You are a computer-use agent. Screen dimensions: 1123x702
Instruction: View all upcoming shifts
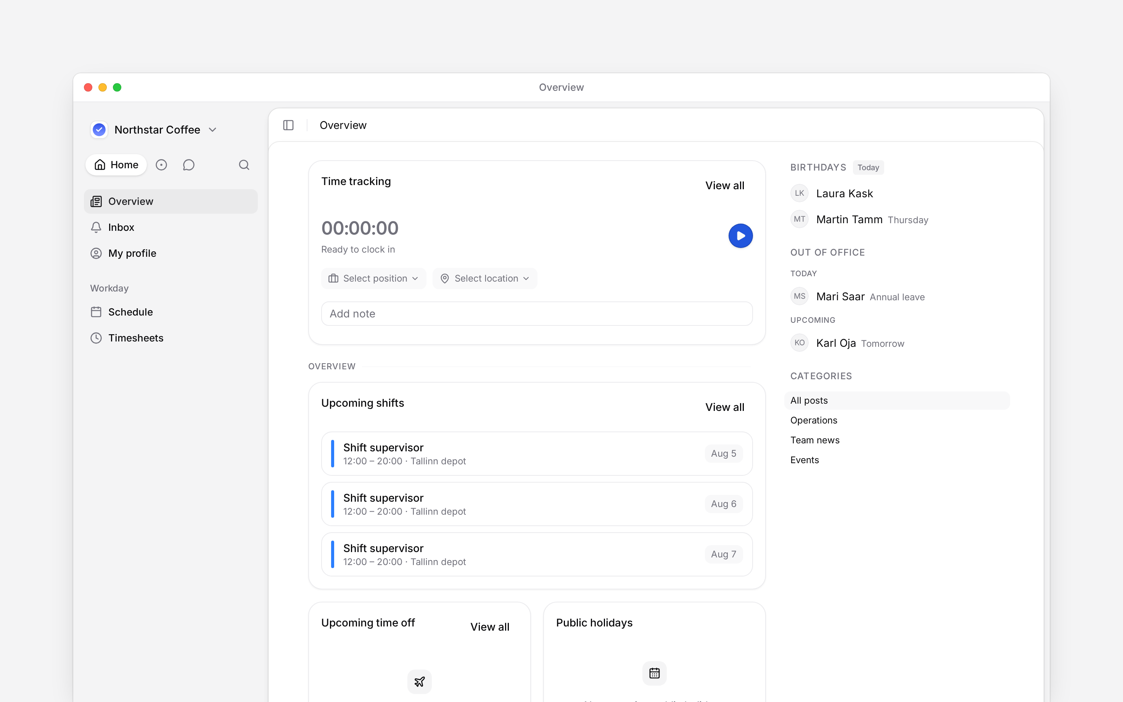724,407
